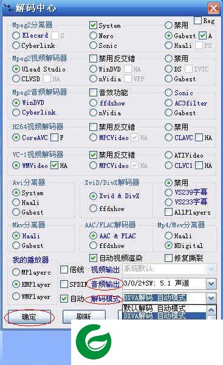Select Haali Mp4/Mov splitter radio
Screen dimensions: 223x365
pyautogui.click(x=168, y=236)
